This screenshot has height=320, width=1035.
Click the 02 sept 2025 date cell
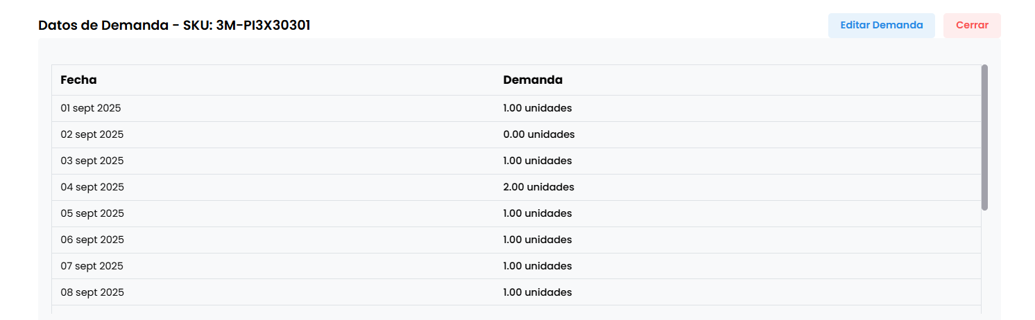click(x=92, y=135)
